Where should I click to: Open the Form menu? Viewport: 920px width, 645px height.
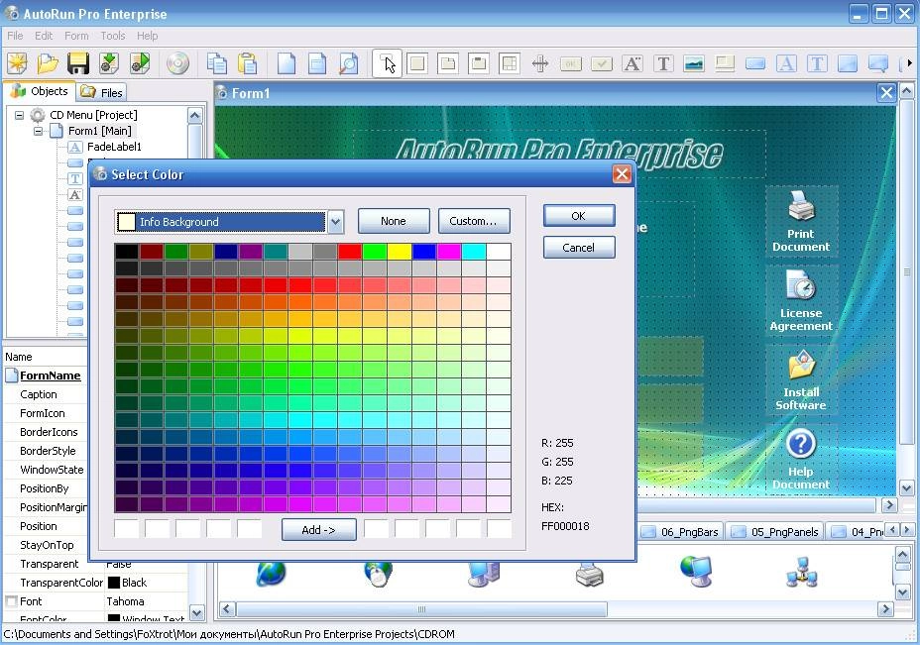click(x=76, y=36)
